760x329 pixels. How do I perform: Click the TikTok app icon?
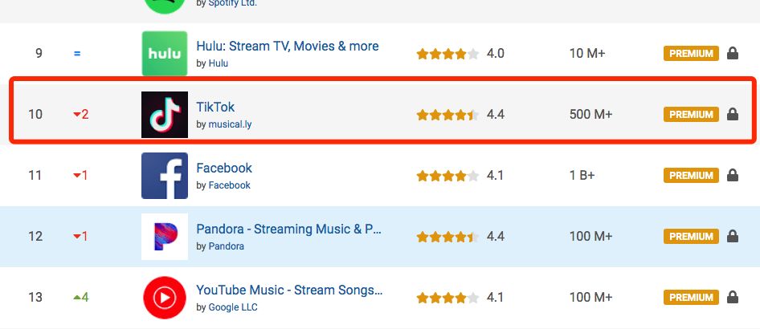tap(164, 115)
